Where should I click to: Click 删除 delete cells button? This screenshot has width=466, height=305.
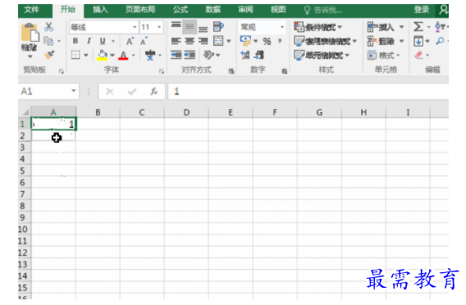(x=385, y=41)
